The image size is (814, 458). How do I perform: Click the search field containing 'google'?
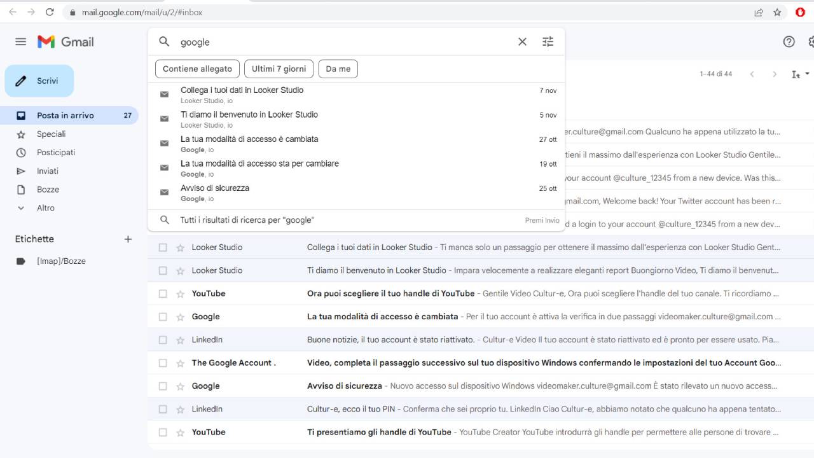(343, 42)
